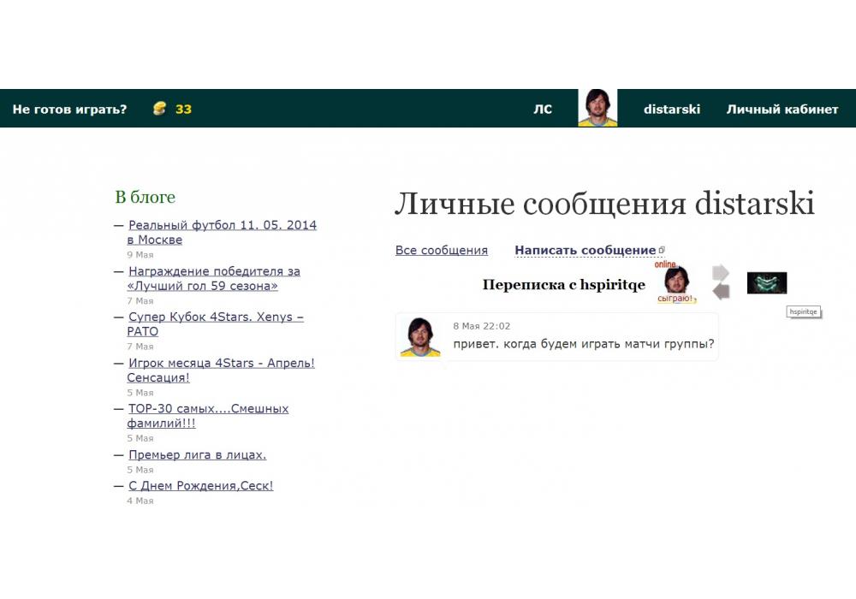856x599 pixels.
Task: Go to 'Все сообщения' link
Action: [442, 251]
